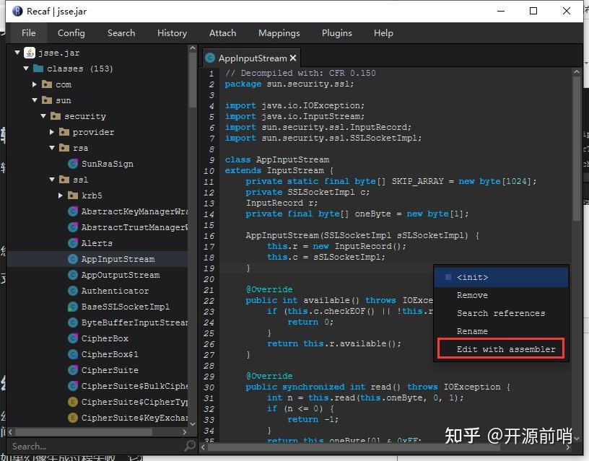Open the File menu
Image resolution: width=589 pixels, height=461 pixels.
pyautogui.click(x=29, y=33)
